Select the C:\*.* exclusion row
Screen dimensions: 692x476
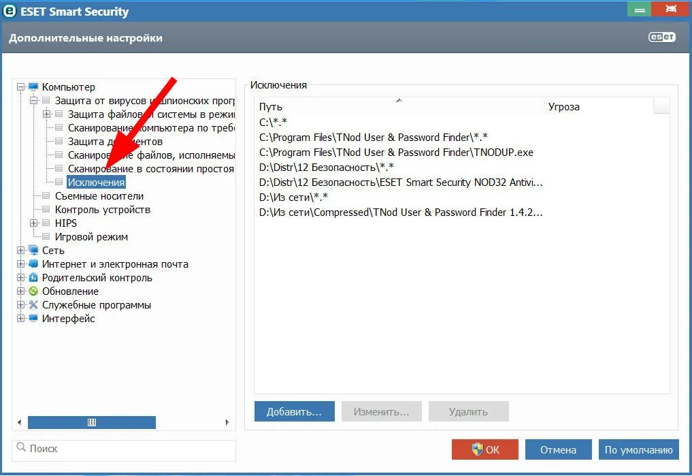coord(461,122)
